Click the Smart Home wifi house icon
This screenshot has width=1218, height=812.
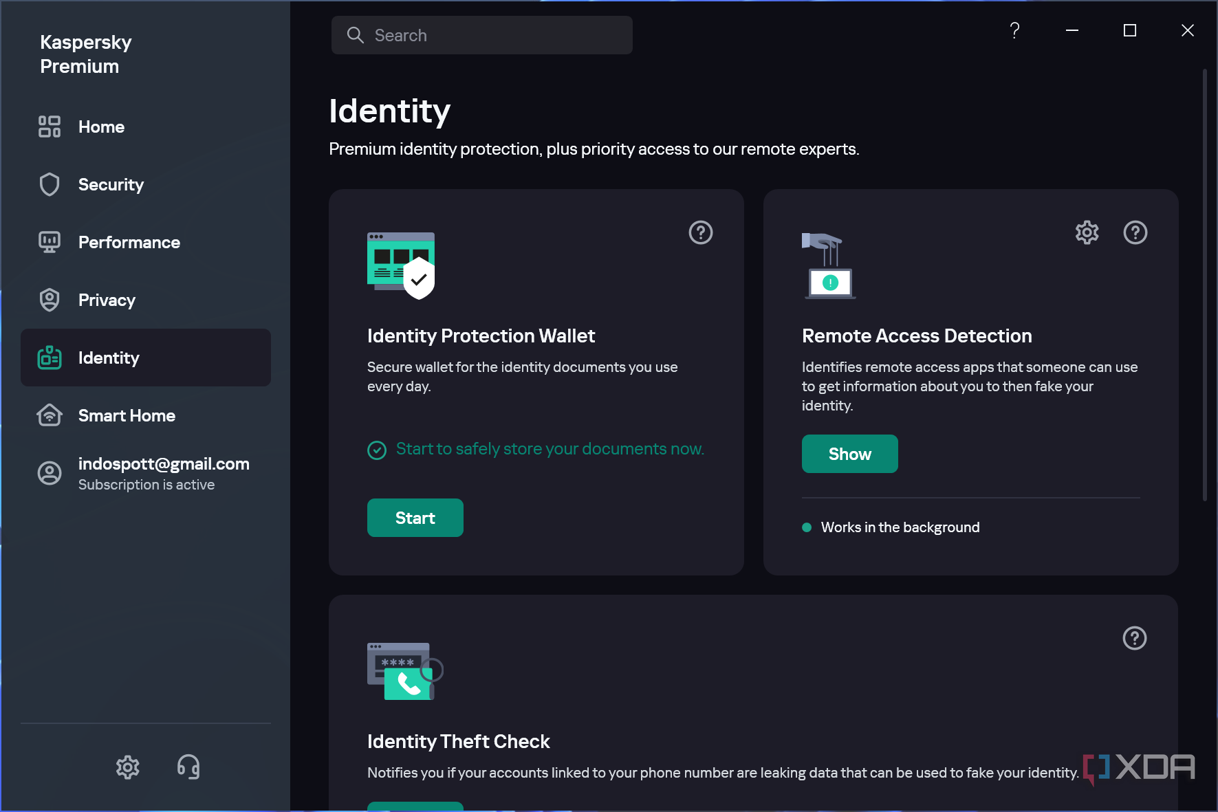click(50, 415)
